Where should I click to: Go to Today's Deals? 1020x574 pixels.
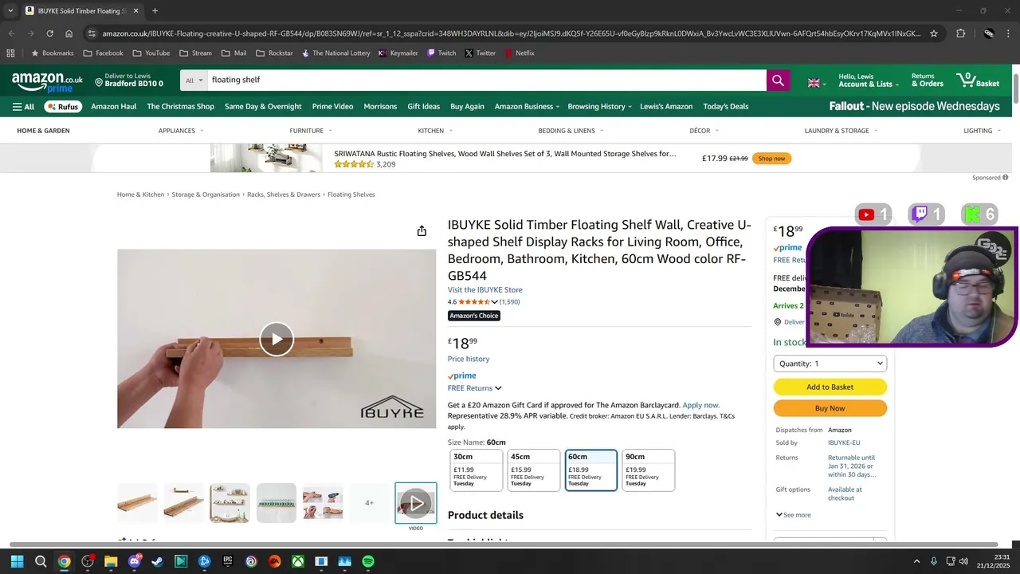coord(725,106)
